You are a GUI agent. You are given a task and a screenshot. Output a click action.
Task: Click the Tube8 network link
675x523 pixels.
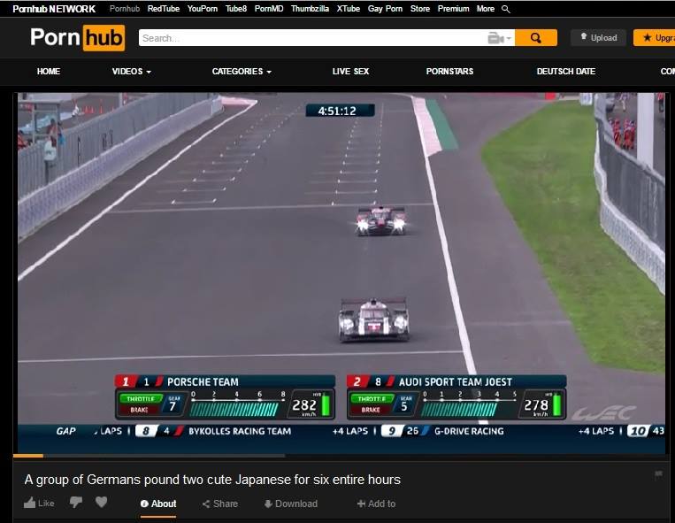(x=236, y=9)
